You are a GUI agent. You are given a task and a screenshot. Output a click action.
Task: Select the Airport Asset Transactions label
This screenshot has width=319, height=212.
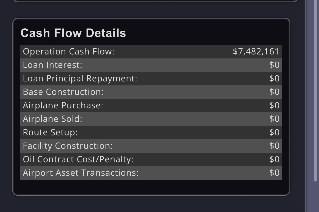coord(81,173)
